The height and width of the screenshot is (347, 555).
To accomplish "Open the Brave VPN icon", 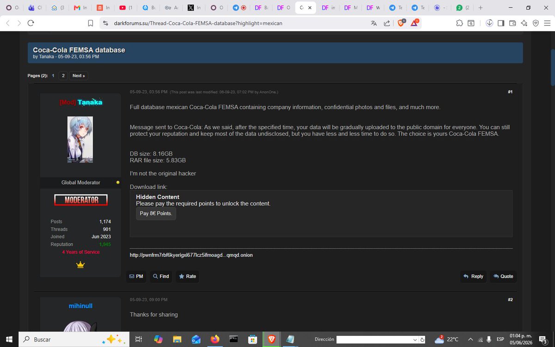I will (x=536, y=23).
